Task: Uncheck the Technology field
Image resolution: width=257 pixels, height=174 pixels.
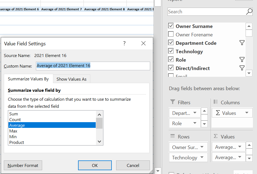Action: [171, 51]
